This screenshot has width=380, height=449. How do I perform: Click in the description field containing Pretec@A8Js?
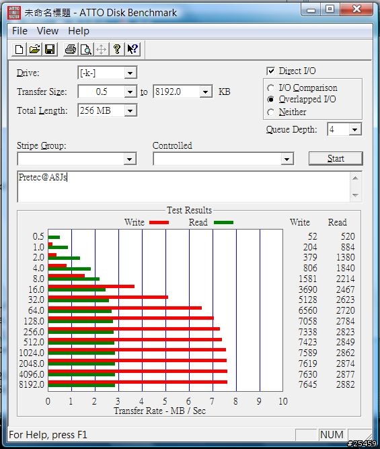pos(184,186)
